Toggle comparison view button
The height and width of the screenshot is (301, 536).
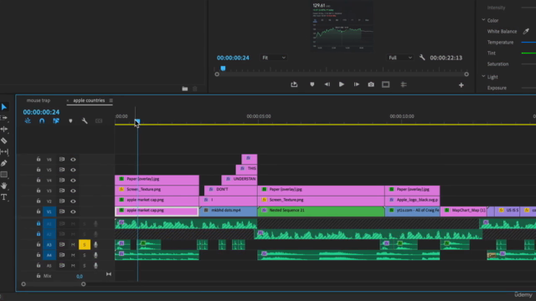385,84
